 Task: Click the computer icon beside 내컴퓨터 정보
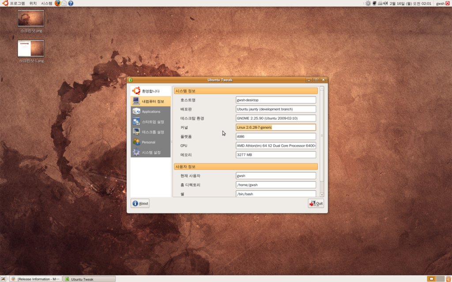point(136,101)
